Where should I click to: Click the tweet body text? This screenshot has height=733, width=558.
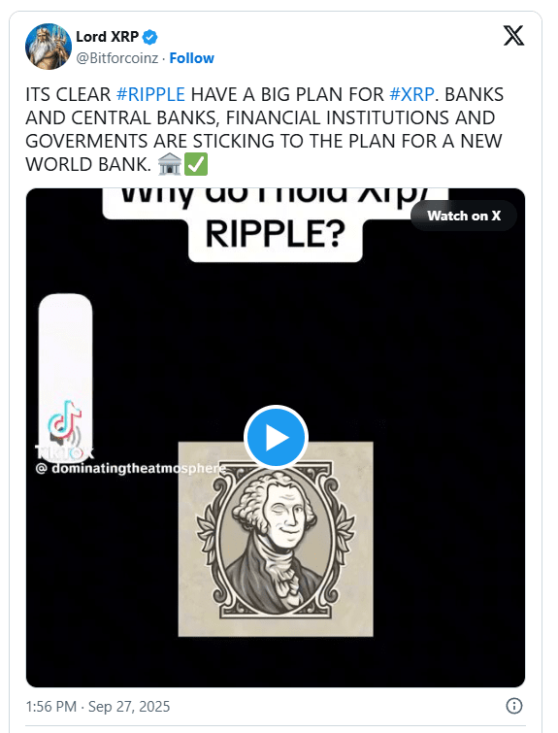265,129
